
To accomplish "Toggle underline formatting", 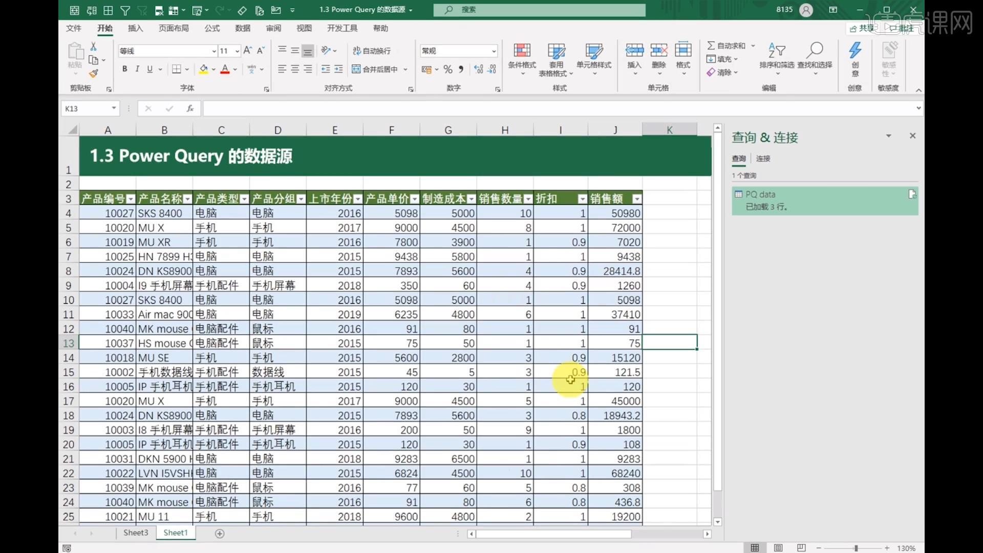I will coord(149,69).
